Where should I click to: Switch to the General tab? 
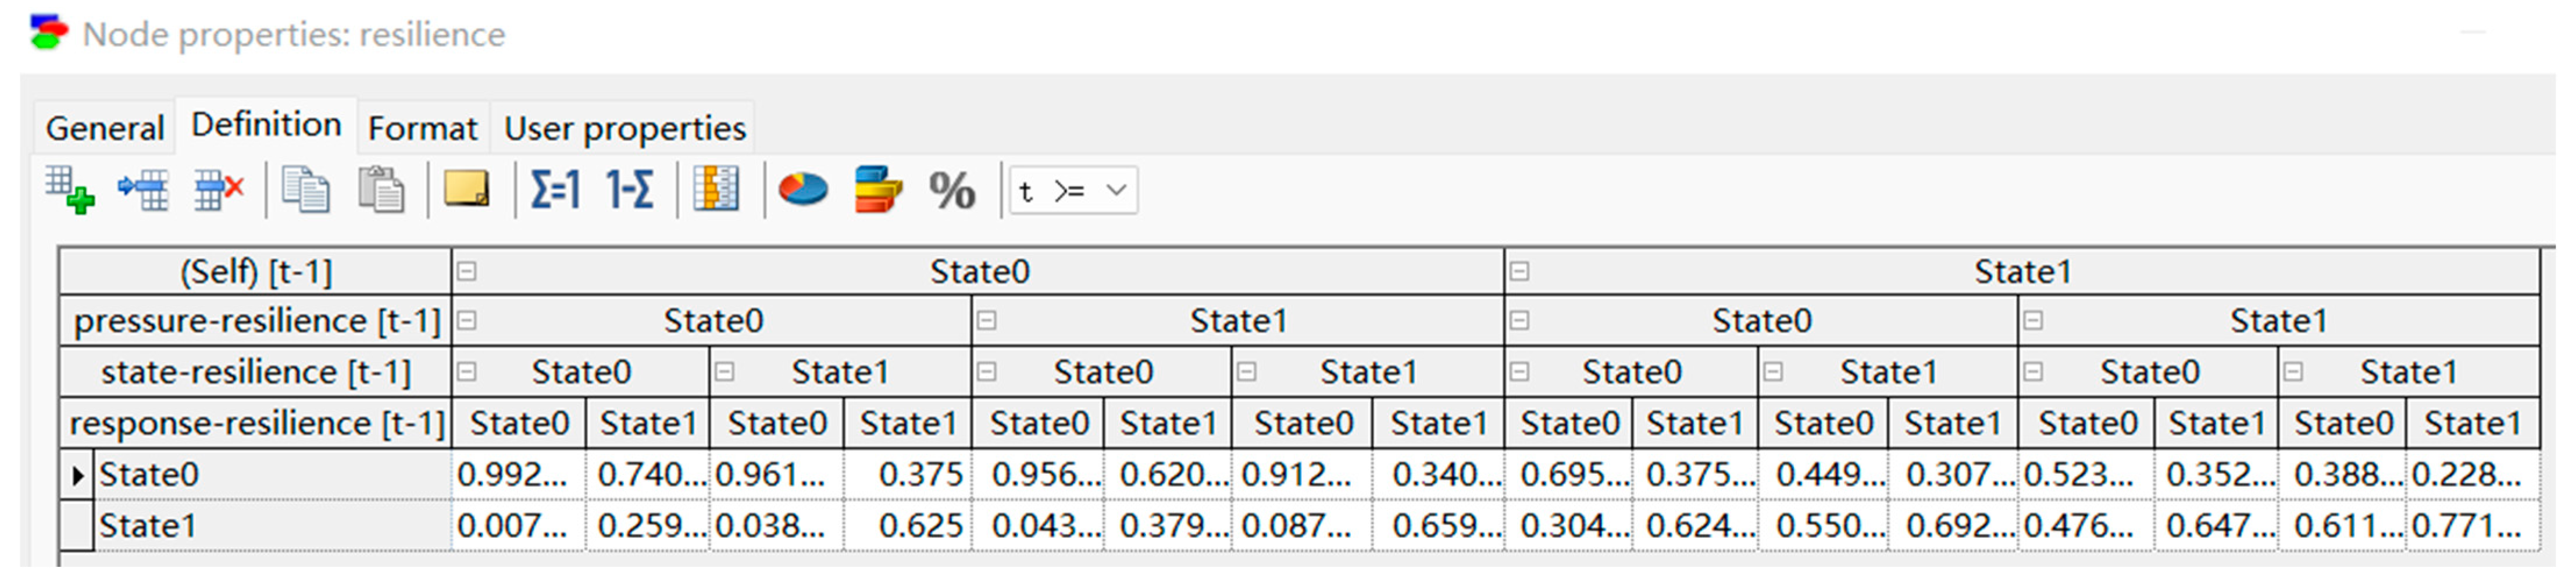click(x=104, y=128)
